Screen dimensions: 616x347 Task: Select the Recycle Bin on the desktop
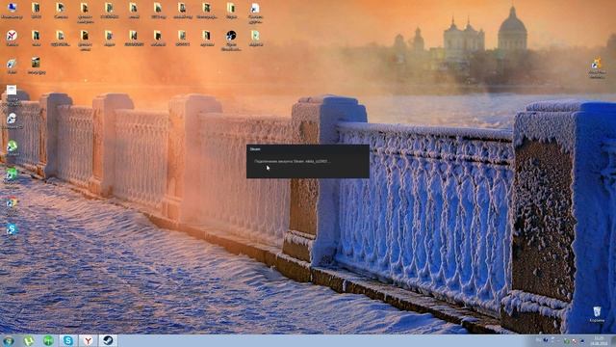(x=597, y=314)
